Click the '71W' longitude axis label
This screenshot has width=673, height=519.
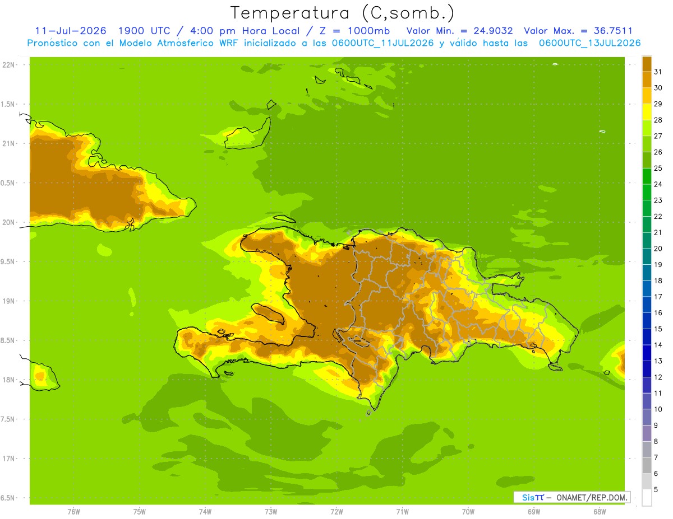[x=402, y=511]
